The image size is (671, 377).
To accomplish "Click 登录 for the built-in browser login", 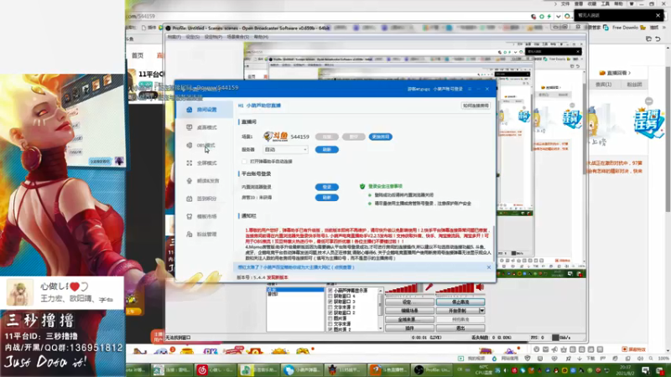I will (x=327, y=187).
